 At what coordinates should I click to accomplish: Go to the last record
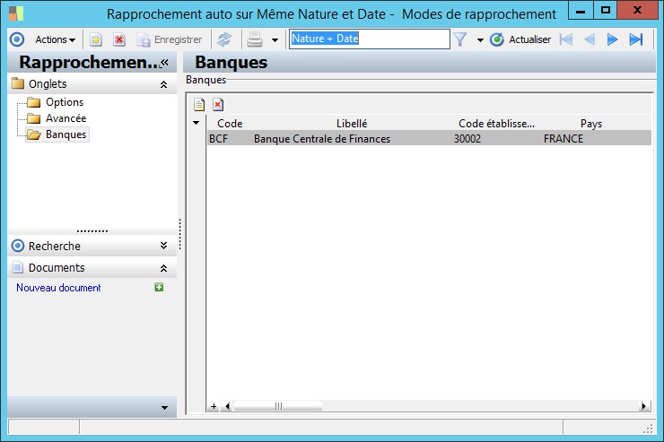pos(636,39)
